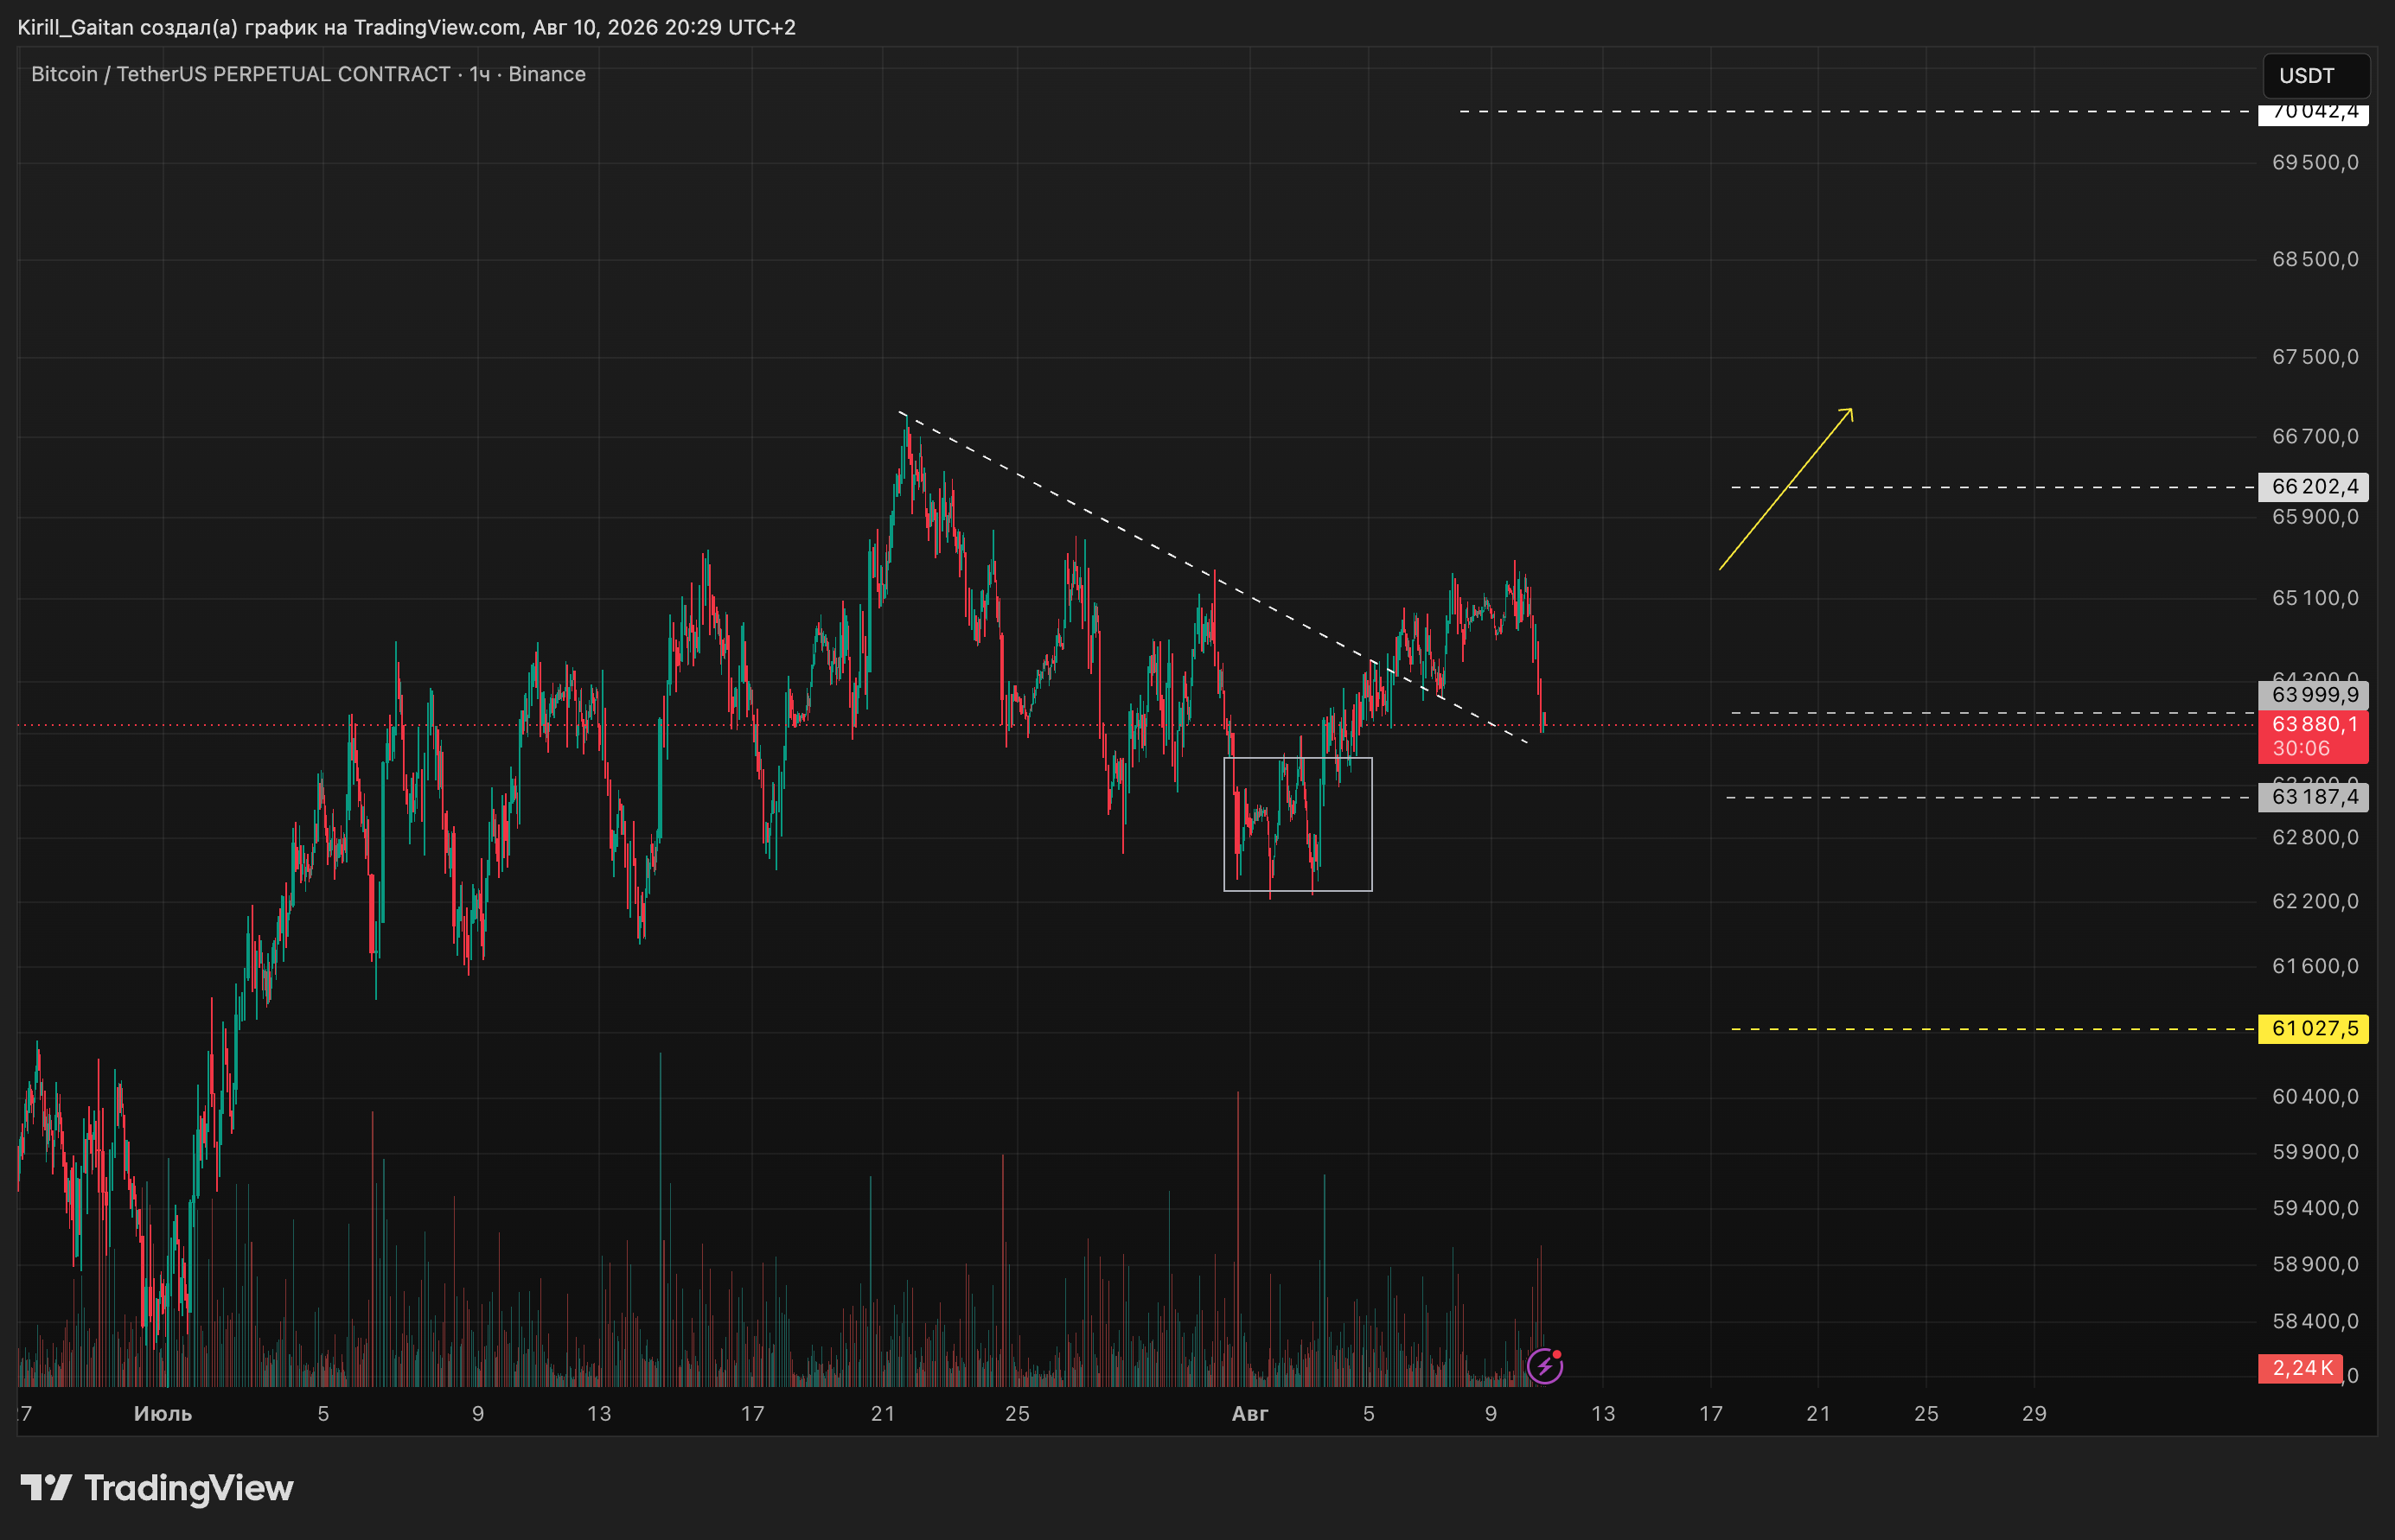
Task: Select the 63 187,4 price level label
Action: tap(2313, 797)
